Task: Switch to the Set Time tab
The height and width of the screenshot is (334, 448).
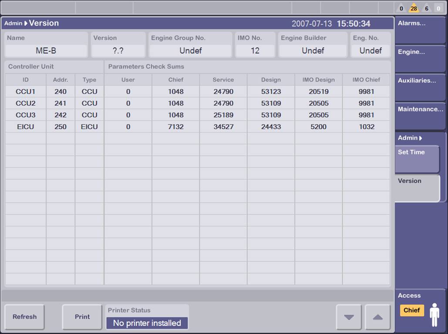Action: [x=417, y=159]
